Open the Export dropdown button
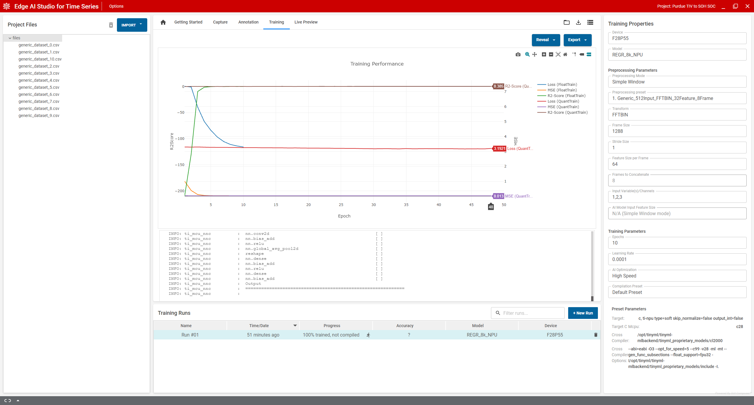754x405 pixels. pyautogui.click(x=578, y=40)
